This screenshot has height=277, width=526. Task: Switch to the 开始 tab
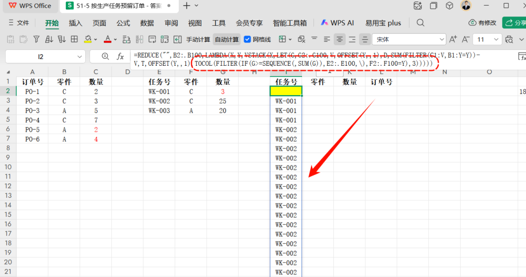pyautogui.click(x=52, y=23)
